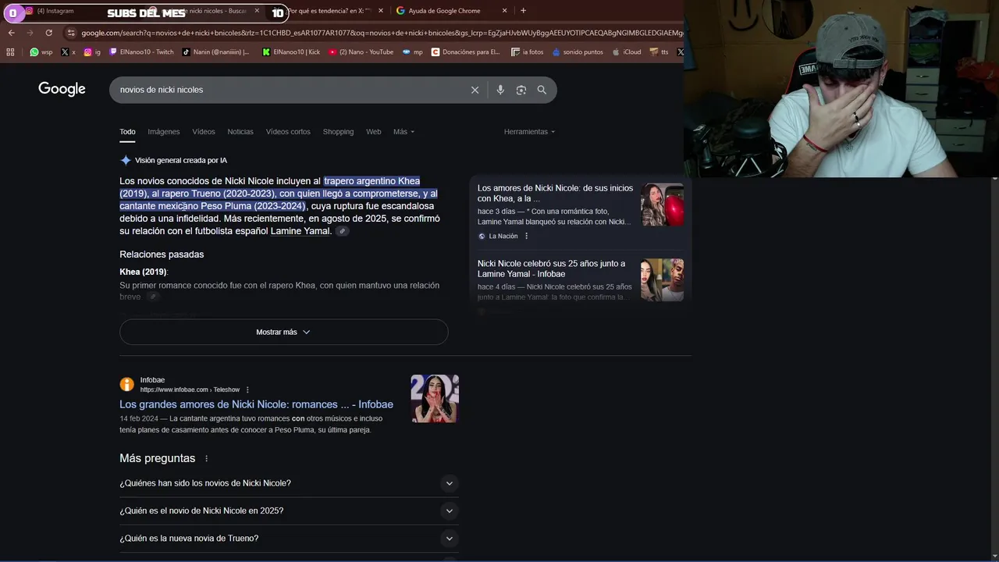Expand ¿Quién es la nueva novia de Trueno?
This screenshot has width=999, height=562.
tap(289, 538)
